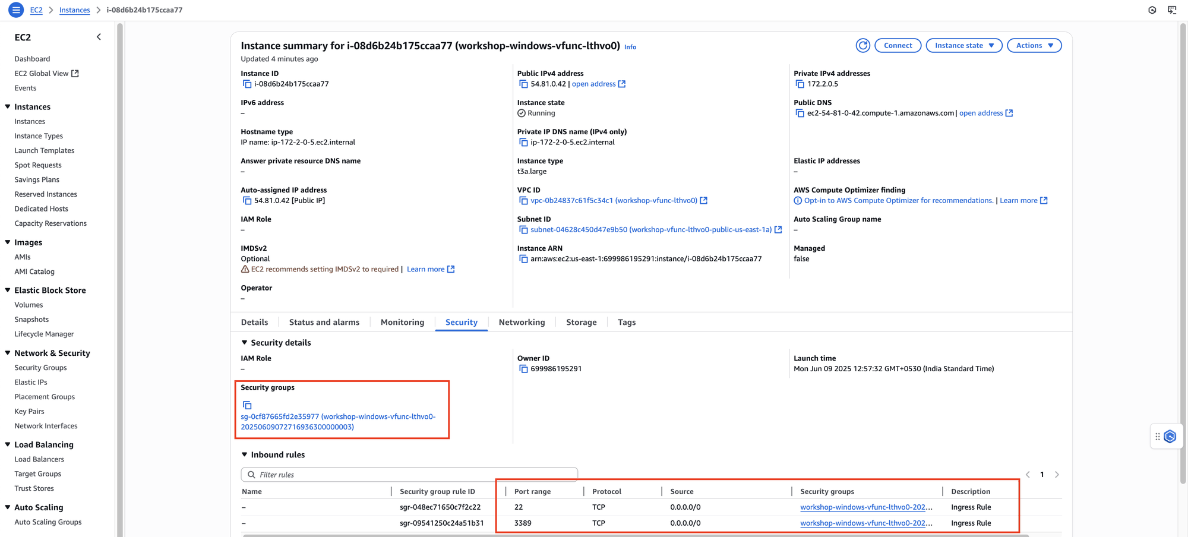This screenshot has width=1188, height=537.
Task: Switch to the Details tab
Action: pos(254,322)
